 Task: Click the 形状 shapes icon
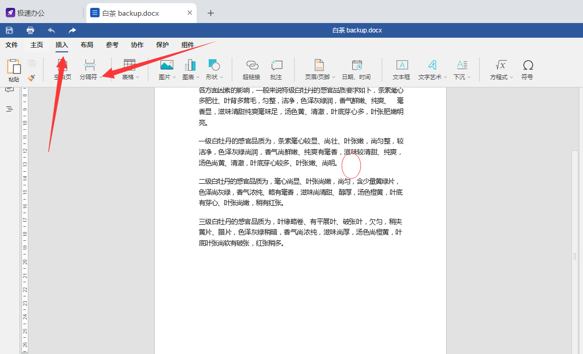[214, 65]
